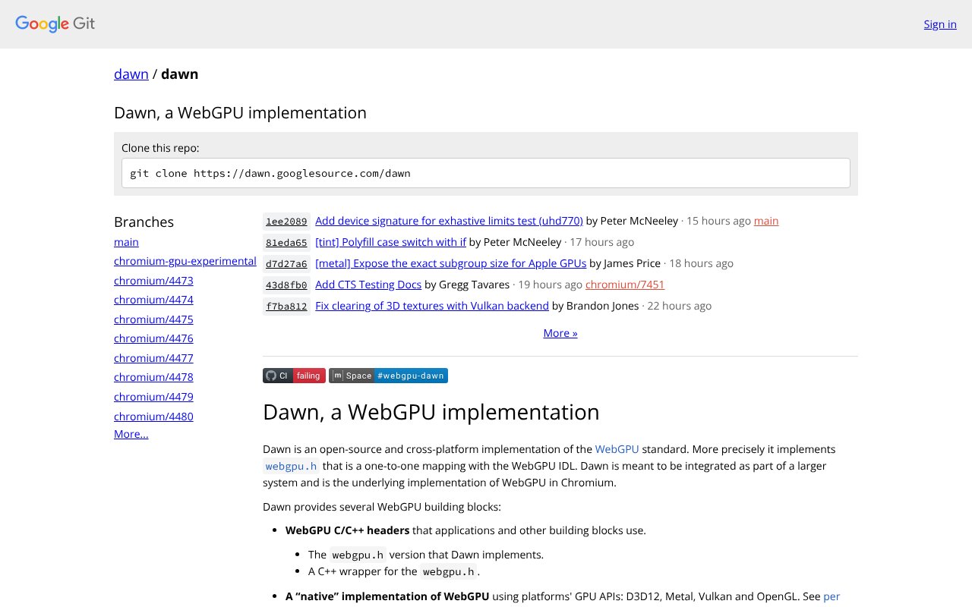Screen dimensions: 972x607
Task: Go to the dawn parent breadcrumb link
Action: pyautogui.click(x=131, y=74)
